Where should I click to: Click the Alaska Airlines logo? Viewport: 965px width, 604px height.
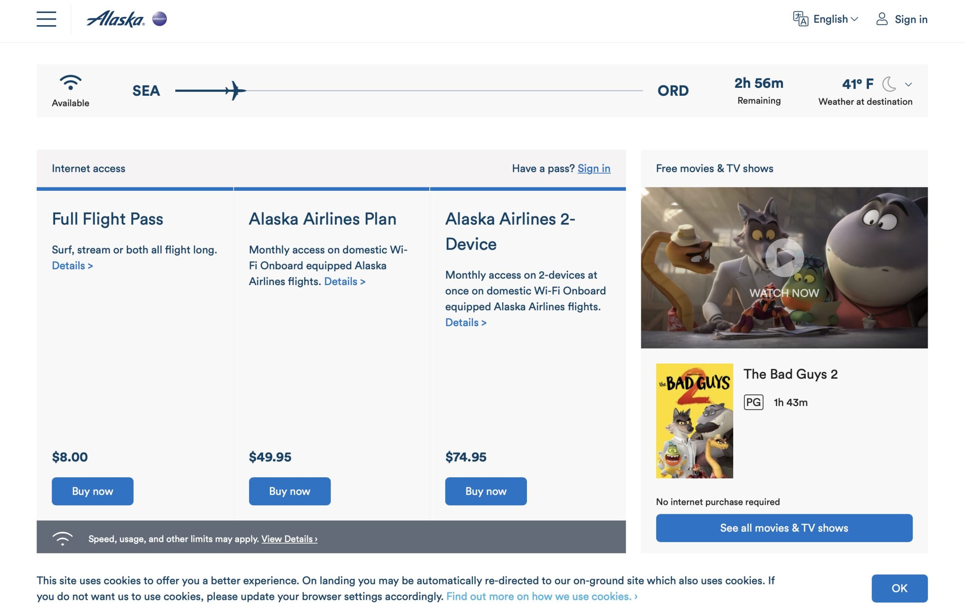point(115,18)
